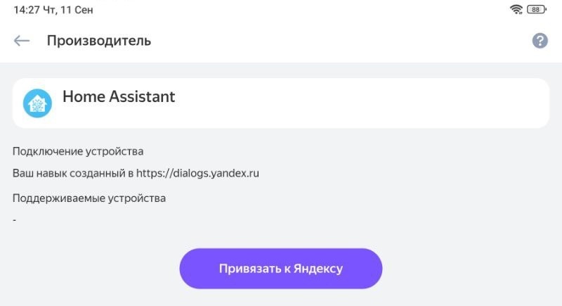
Task: Click the empty header space between title and help
Action: (x=337, y=41)
